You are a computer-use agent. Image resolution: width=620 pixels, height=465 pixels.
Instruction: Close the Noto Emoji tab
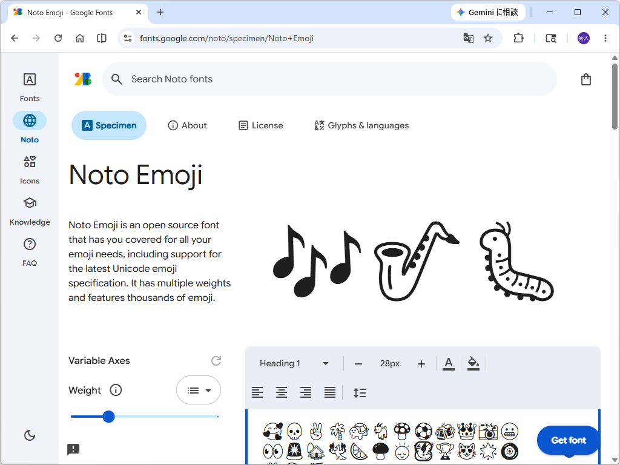click(139, 12)
